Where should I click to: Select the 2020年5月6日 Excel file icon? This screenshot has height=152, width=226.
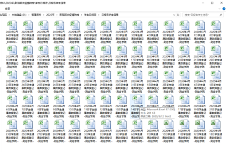(x=137, y=124)
